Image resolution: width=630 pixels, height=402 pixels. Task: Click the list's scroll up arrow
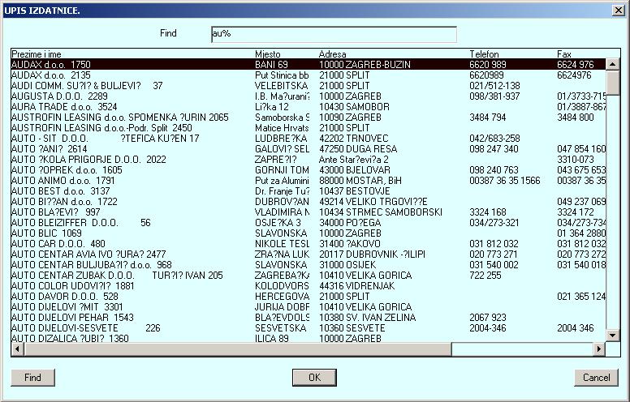click(612, 64)
